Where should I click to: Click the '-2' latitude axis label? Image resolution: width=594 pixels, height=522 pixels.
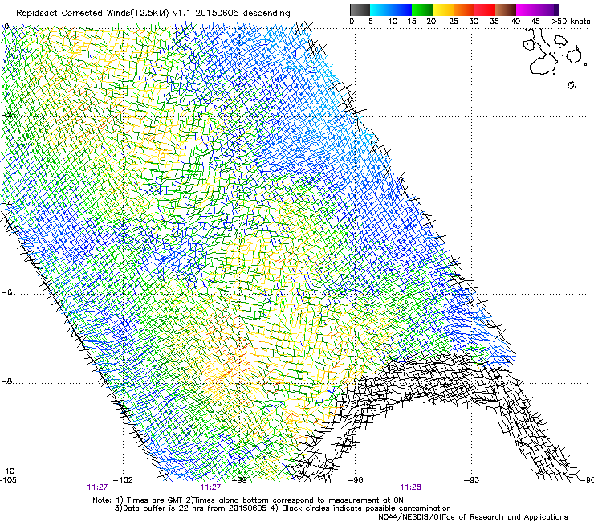pos(6,115)
